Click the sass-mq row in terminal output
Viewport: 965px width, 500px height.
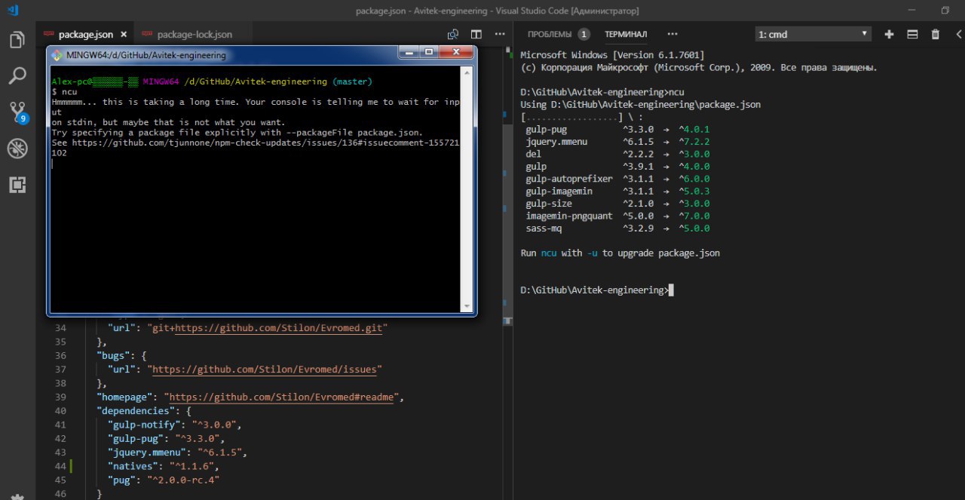coord(617,228)
